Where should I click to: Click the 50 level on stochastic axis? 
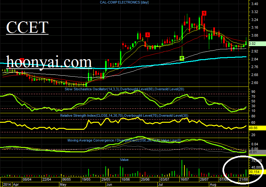(253, 101)
